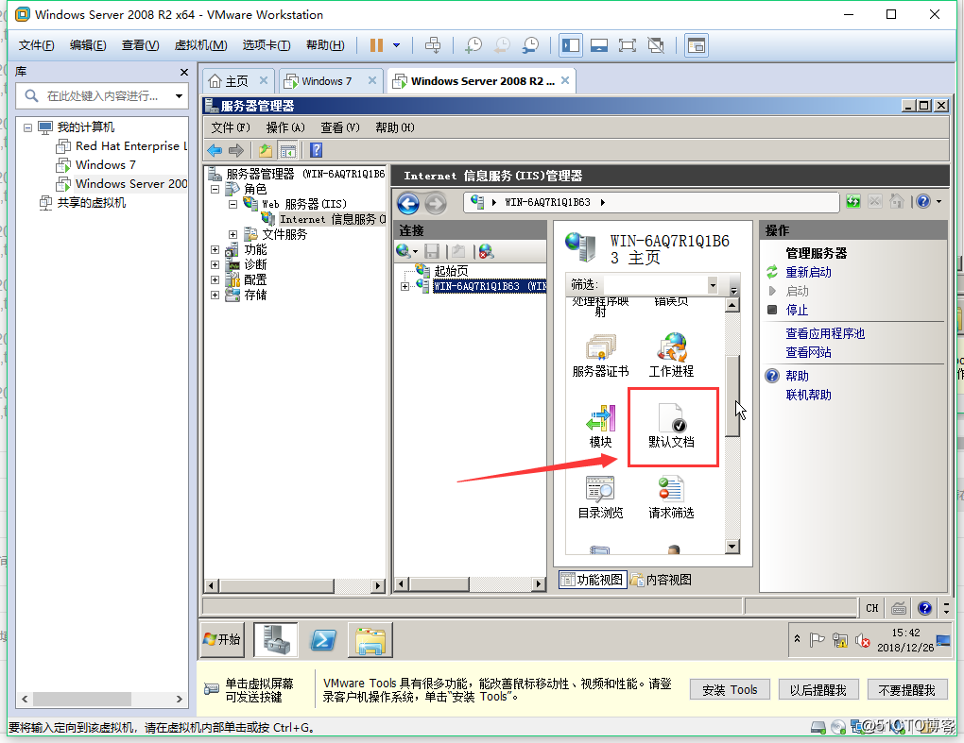
Task: Expand the 功能 tree node
Action: [x=215, y=250]
